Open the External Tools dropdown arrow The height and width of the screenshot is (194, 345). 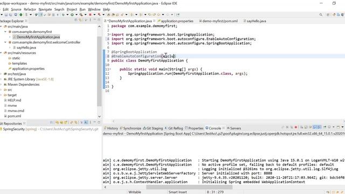click(85, 15)
